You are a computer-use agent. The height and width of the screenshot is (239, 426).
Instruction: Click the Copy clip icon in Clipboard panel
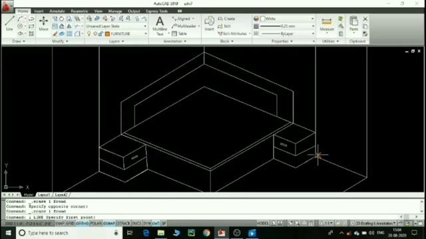point(365,27)
